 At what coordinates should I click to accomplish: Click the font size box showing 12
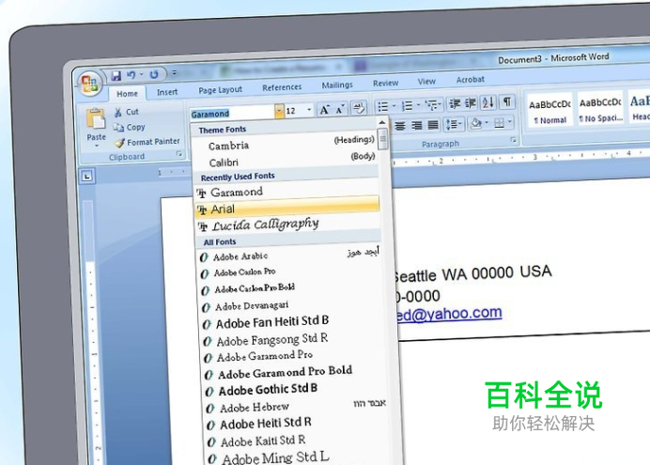(x=296, y=111)
